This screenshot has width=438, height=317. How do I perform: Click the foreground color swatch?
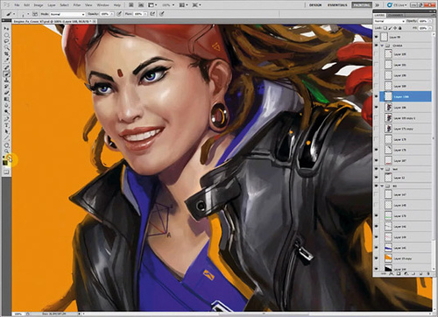(x=5, y=163)
